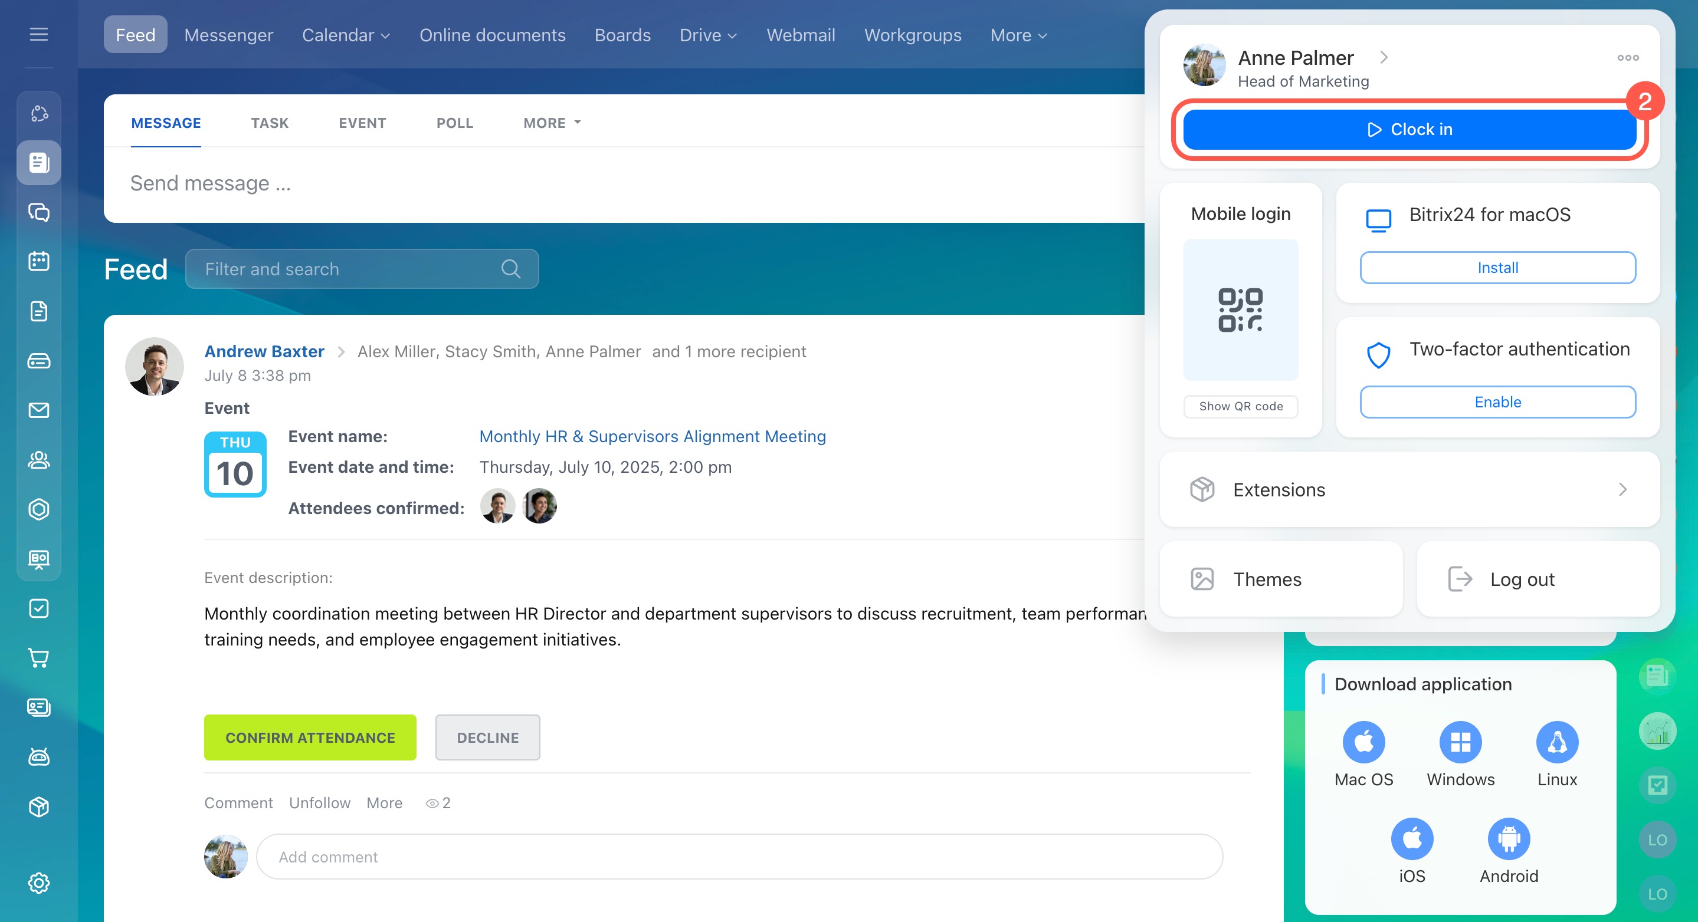Click the Drive icon in sidebar

39,361
